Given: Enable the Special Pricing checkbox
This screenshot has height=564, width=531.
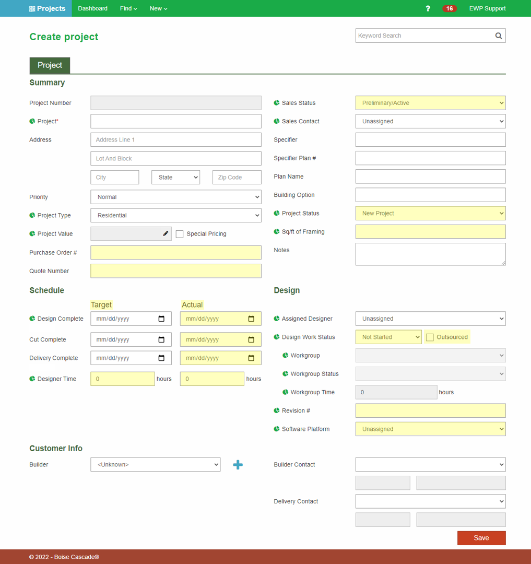Looking at the screenshot, I should (180, 234).
